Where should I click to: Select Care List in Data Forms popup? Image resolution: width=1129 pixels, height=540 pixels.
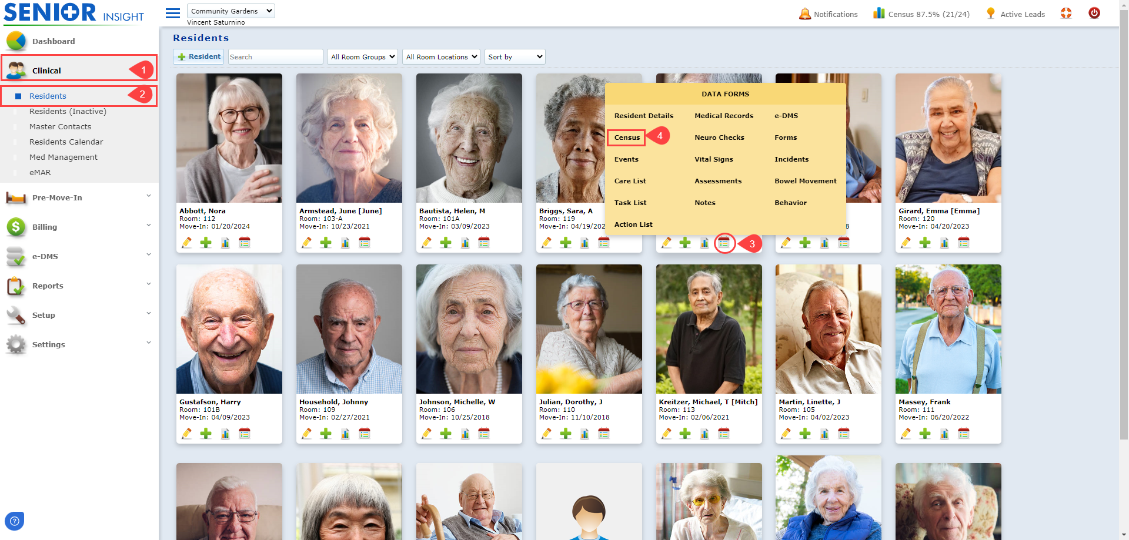(630, 181)
